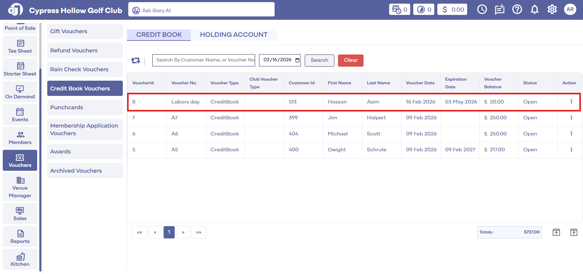Image resolution: width=583 pixels, height=274 pixels.
Task: Click the rightmost export icon near Totals
Action: point(574,232)
